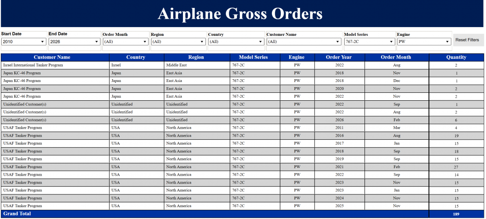Select the Country column header
Image resolution: width=486 pixels, height=219 pixels.
137,57
